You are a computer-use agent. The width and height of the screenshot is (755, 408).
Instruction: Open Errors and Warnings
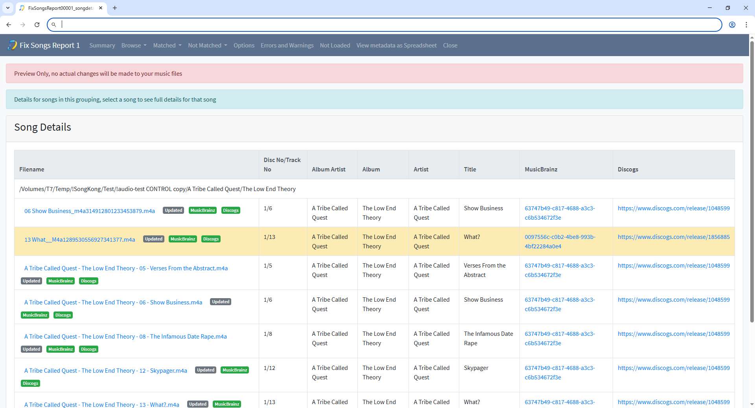pyautogui.click(x=287, y=46)
